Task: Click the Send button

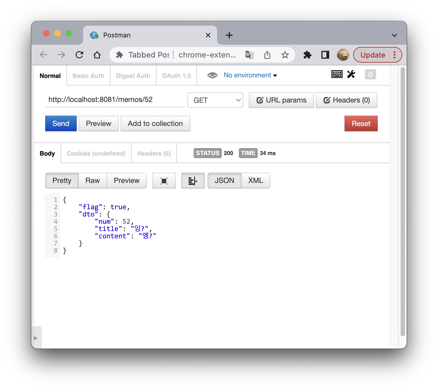Action: [61, 123]
